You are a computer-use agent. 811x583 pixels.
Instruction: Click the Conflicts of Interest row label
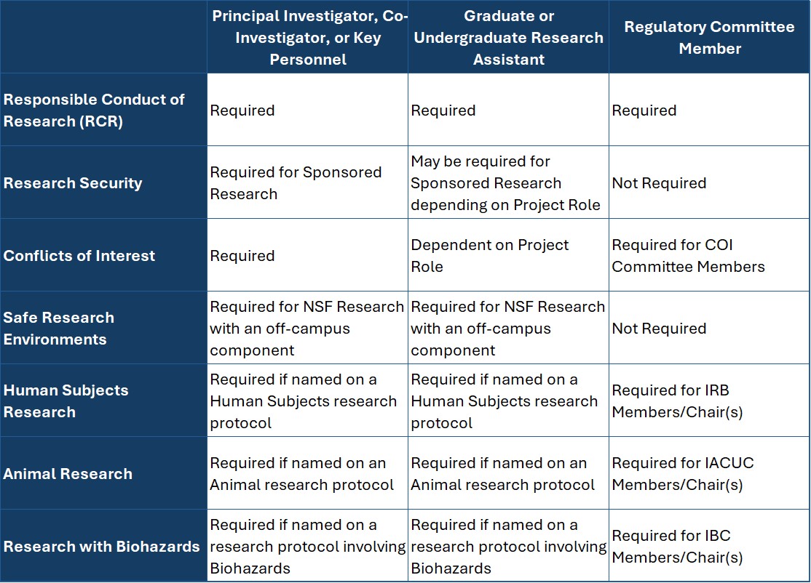coord(79,256)
